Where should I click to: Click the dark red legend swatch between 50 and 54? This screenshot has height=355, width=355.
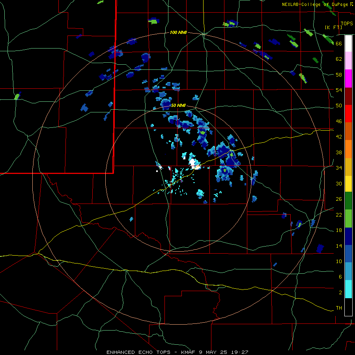pyautogui.click(x=348, y=96)
